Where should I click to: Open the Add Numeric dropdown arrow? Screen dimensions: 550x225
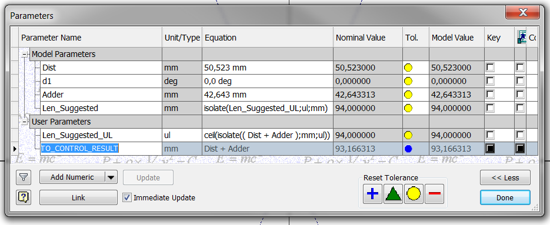click(111, 177)
